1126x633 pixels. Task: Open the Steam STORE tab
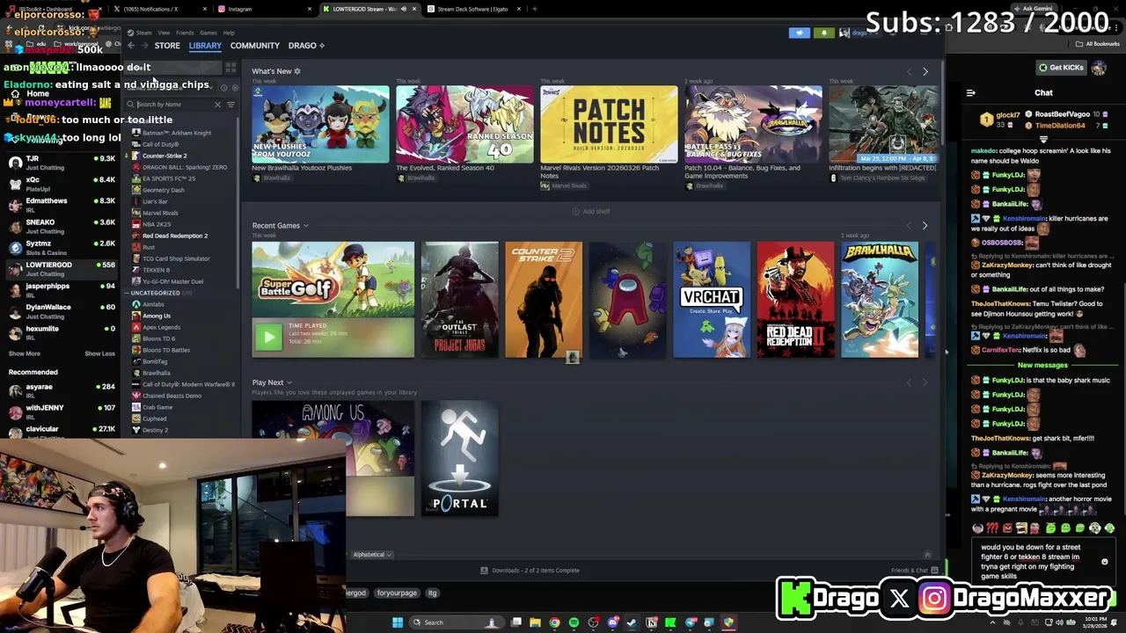(x=167, y=46)
